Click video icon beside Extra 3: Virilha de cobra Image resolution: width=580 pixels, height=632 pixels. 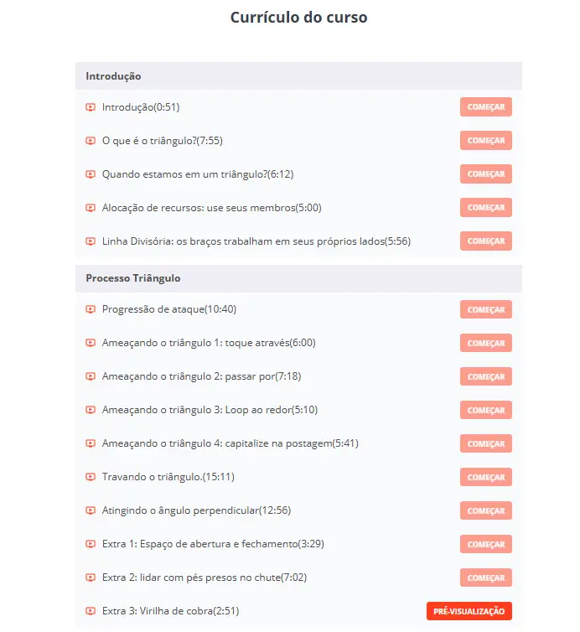(91, 611)
